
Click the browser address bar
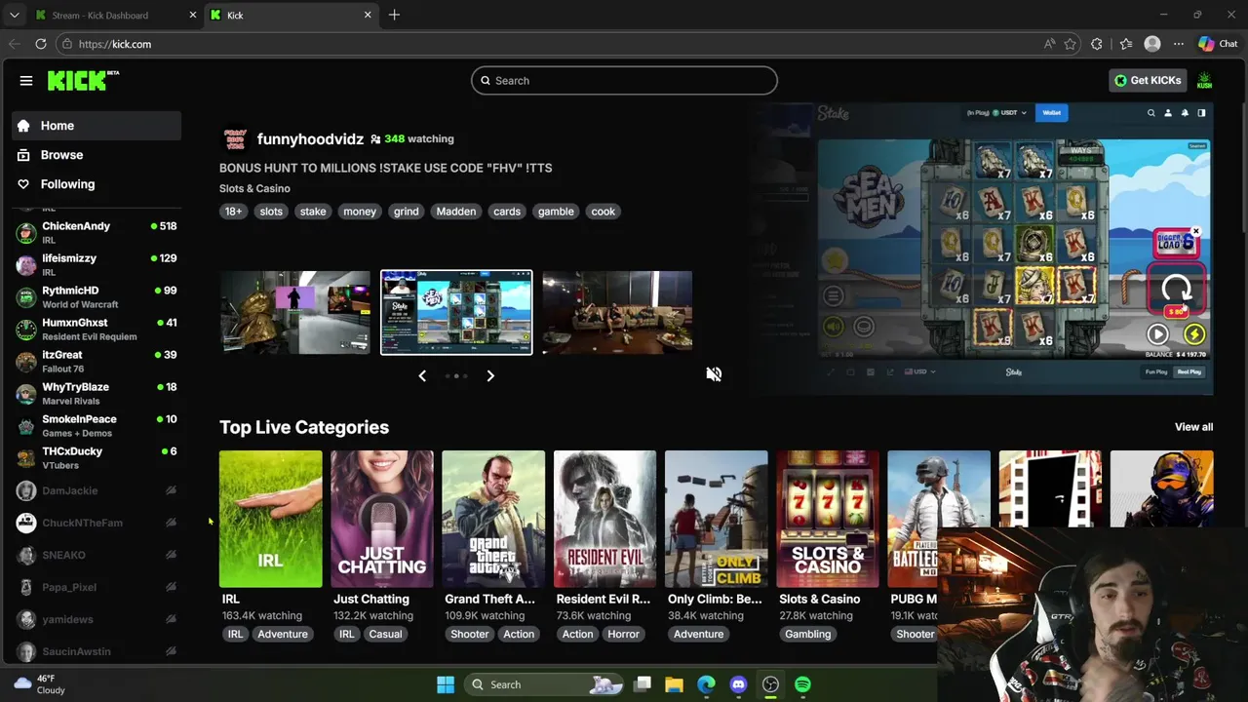point(546,44)
